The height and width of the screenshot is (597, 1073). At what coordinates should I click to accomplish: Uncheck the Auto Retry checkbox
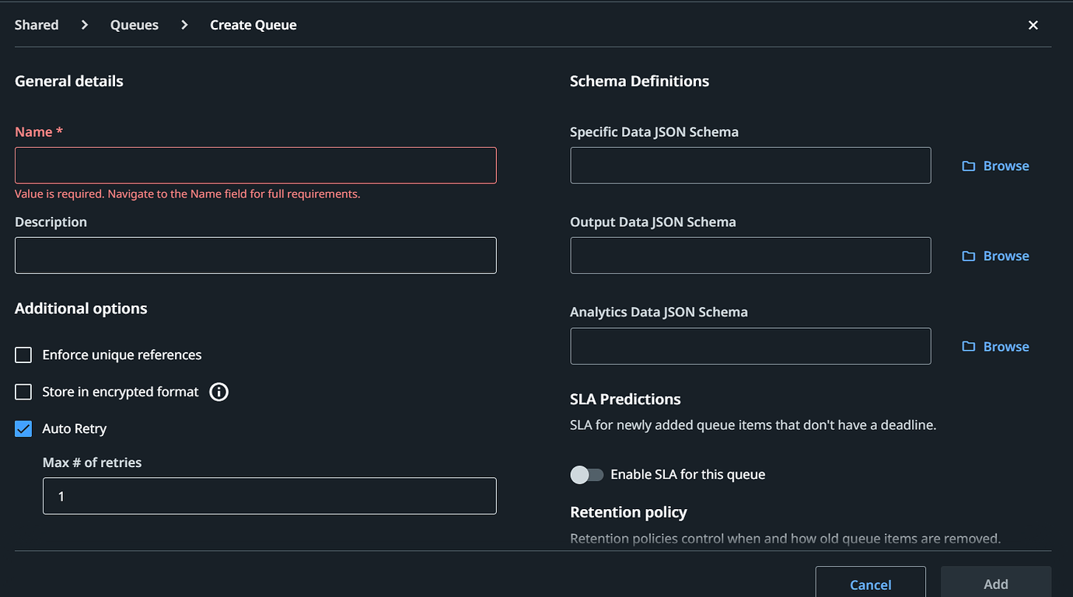(23, 429)
